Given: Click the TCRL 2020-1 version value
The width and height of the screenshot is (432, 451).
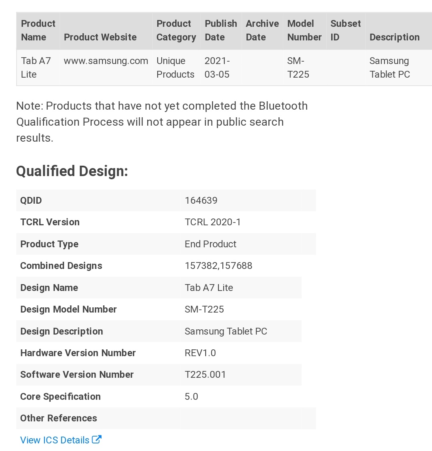Looking at the screenshot, I should point(212,222).
